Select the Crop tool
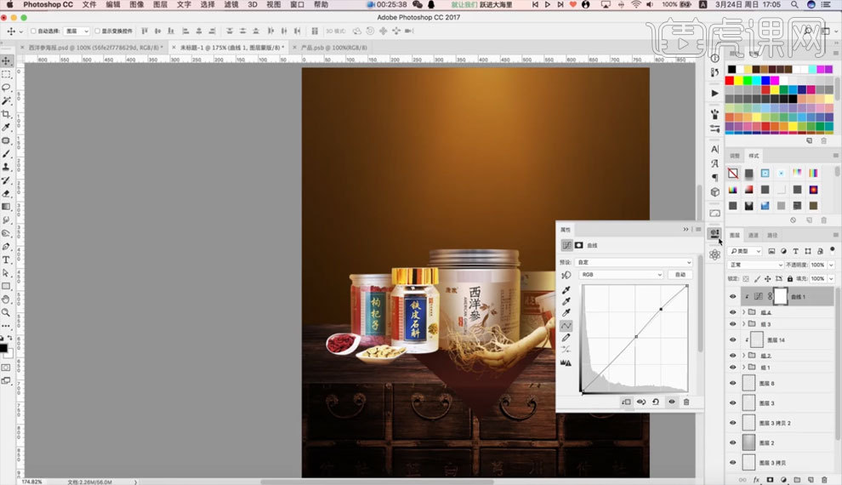Screen dimensions: 842x485 6,114
